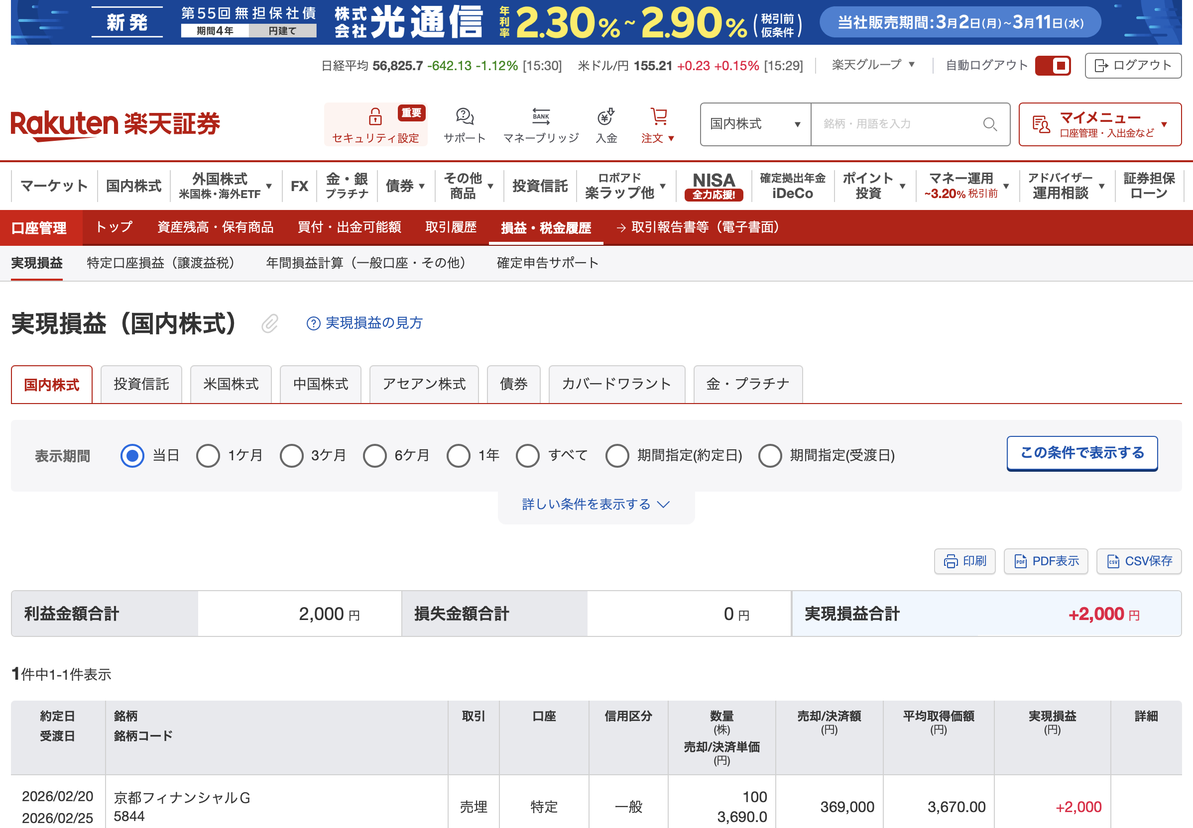Click the Support chat bubble icon
This screenshot has height=828, width=1193.
point(464,117)
